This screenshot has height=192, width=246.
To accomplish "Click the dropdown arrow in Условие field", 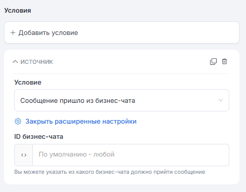I will pyautogui.click(x=221, y=100).
